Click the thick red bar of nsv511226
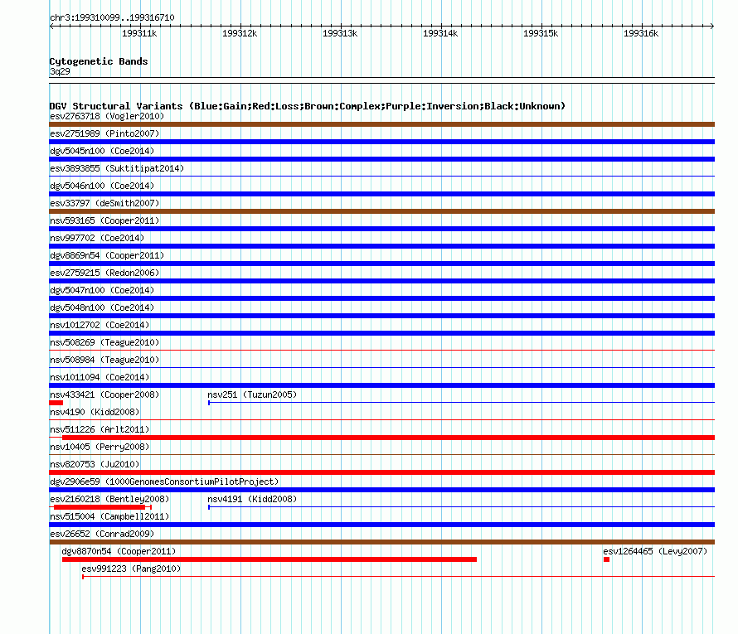This screenshot has height=634, width=738. [x=388, y=438]
